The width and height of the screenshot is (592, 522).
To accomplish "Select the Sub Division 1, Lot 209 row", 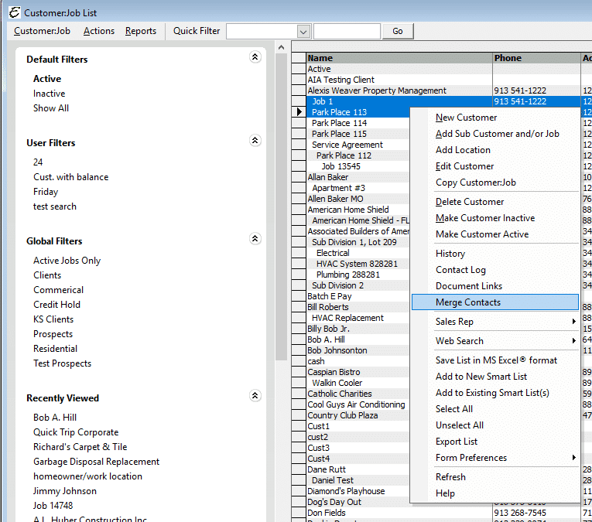I will pos(358,242).
